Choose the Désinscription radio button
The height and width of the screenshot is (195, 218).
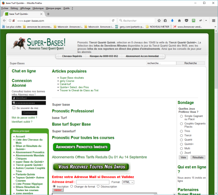click(98, 186)
